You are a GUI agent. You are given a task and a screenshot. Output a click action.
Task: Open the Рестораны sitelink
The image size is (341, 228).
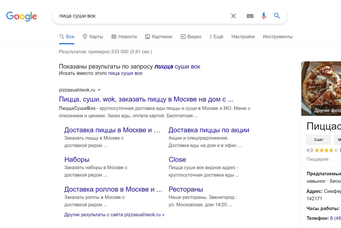[186, 189]
